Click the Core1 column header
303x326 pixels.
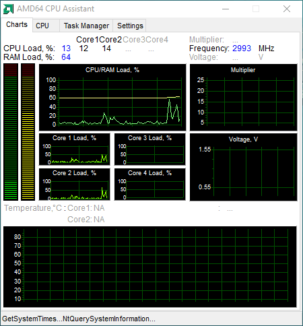pos(88,40)
